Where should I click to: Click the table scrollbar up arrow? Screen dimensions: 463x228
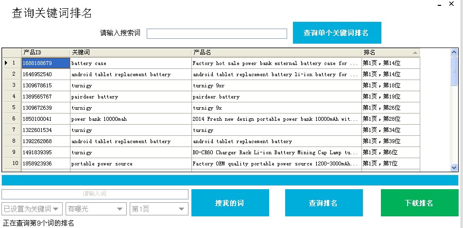click(454, 52)
